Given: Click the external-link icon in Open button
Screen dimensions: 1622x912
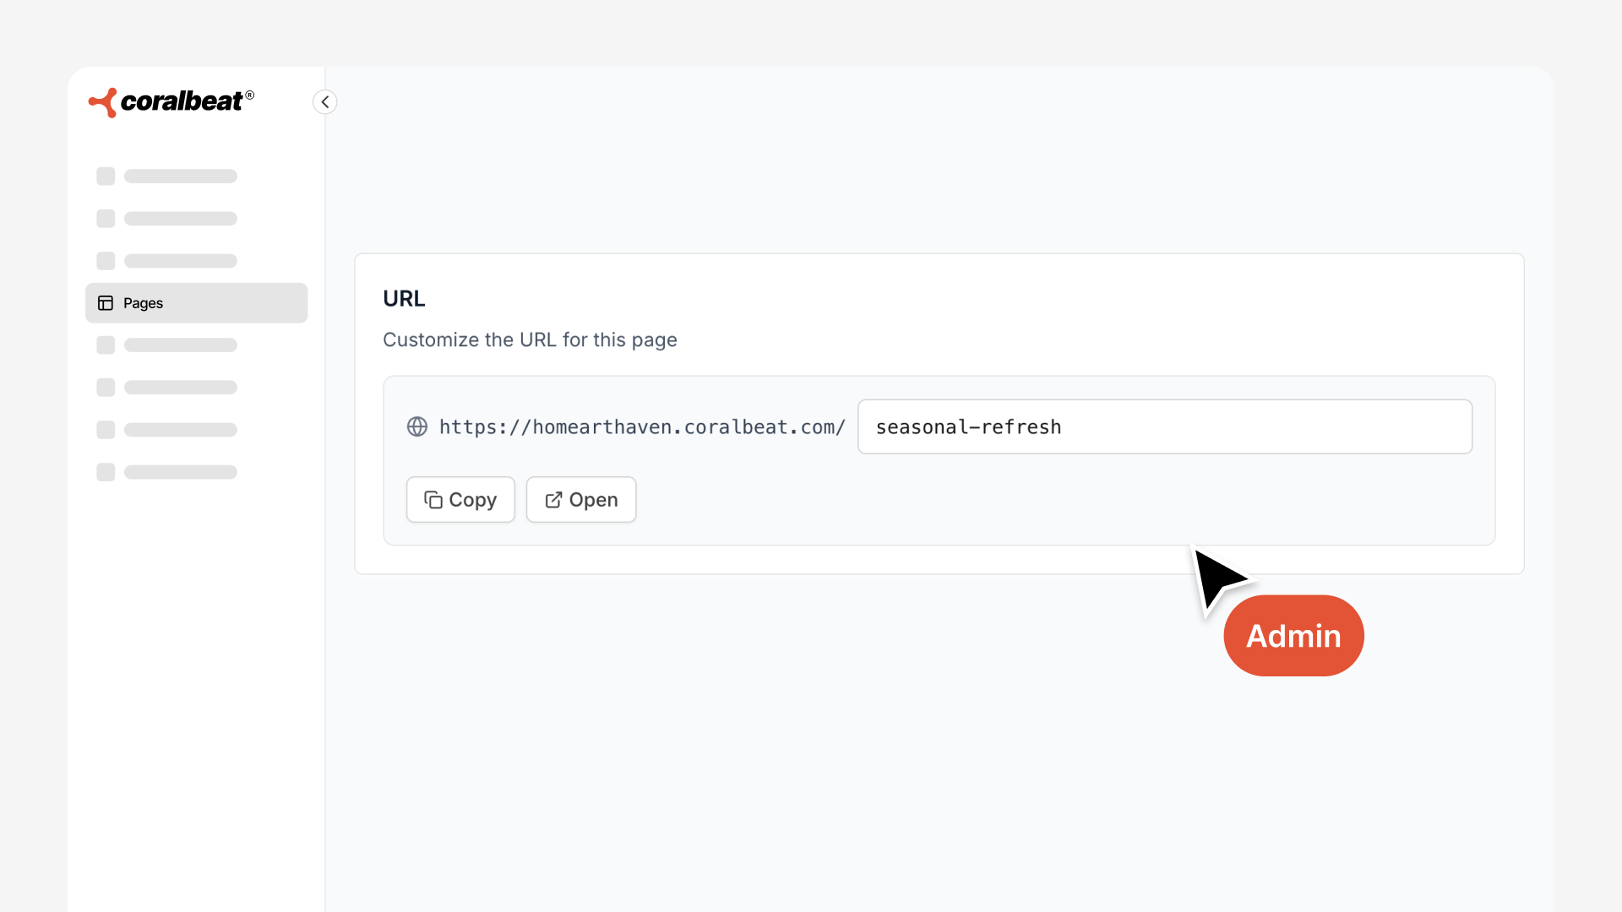Looking at the screenshot, I should tap(553, 500).
